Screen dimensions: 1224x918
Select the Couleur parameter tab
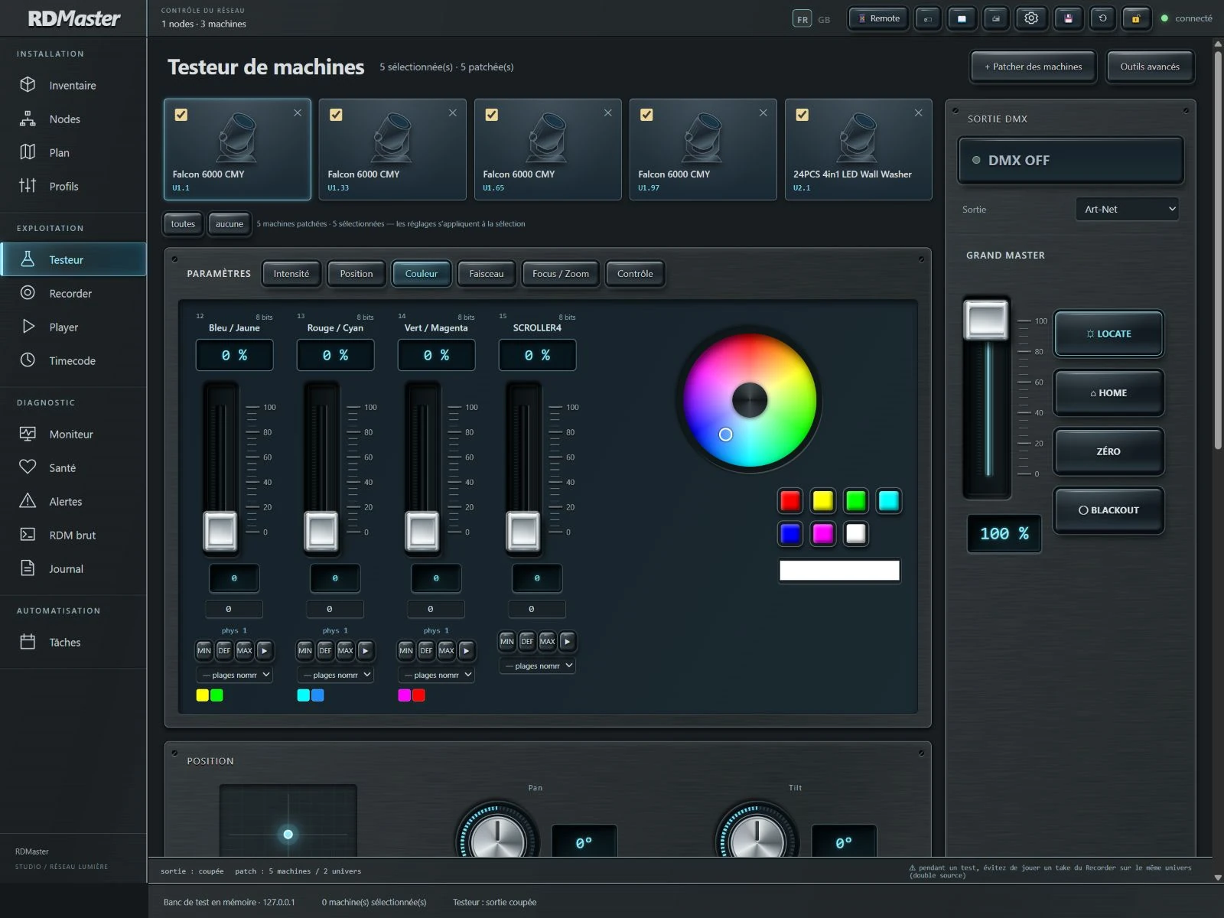[422, 274]
